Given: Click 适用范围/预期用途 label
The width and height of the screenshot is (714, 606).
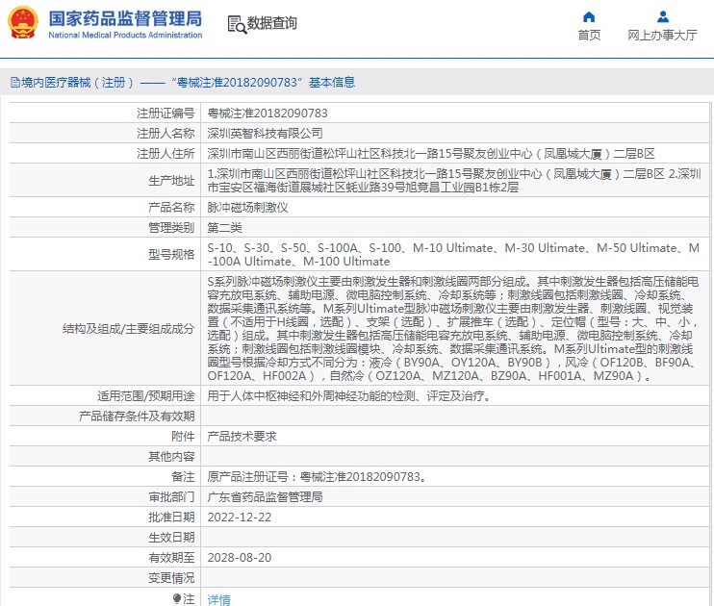Looking at the screenshot, I should 145,396.
